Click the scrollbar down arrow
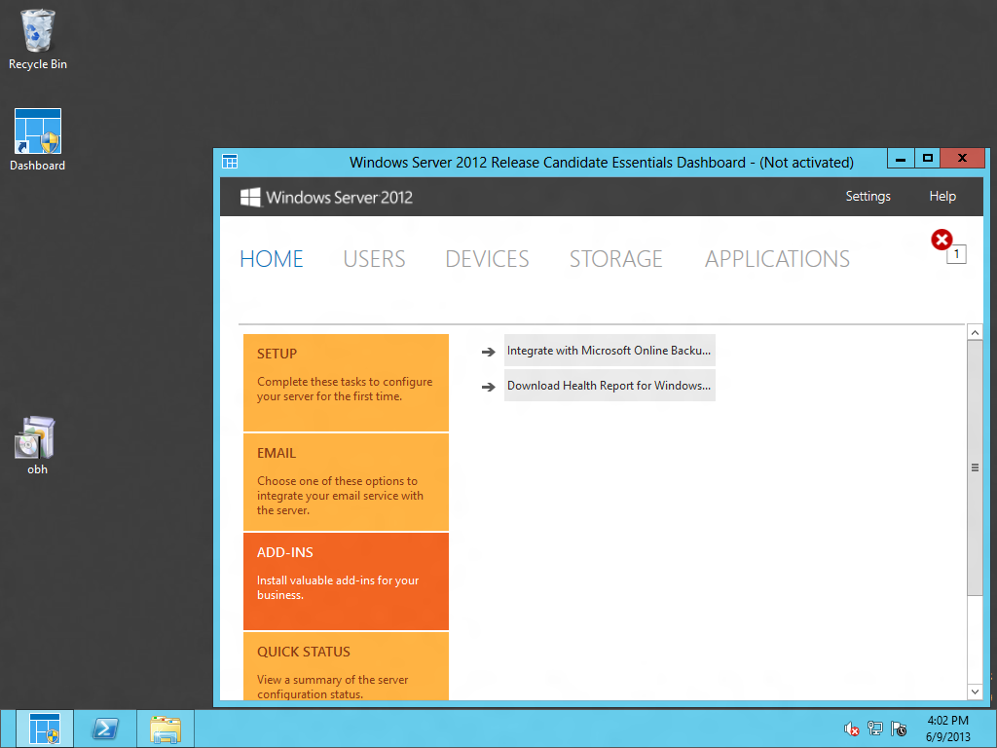 point(975,692)
